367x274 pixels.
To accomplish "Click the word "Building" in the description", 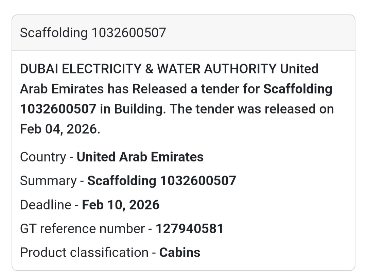I will click(x=139, y=109).
